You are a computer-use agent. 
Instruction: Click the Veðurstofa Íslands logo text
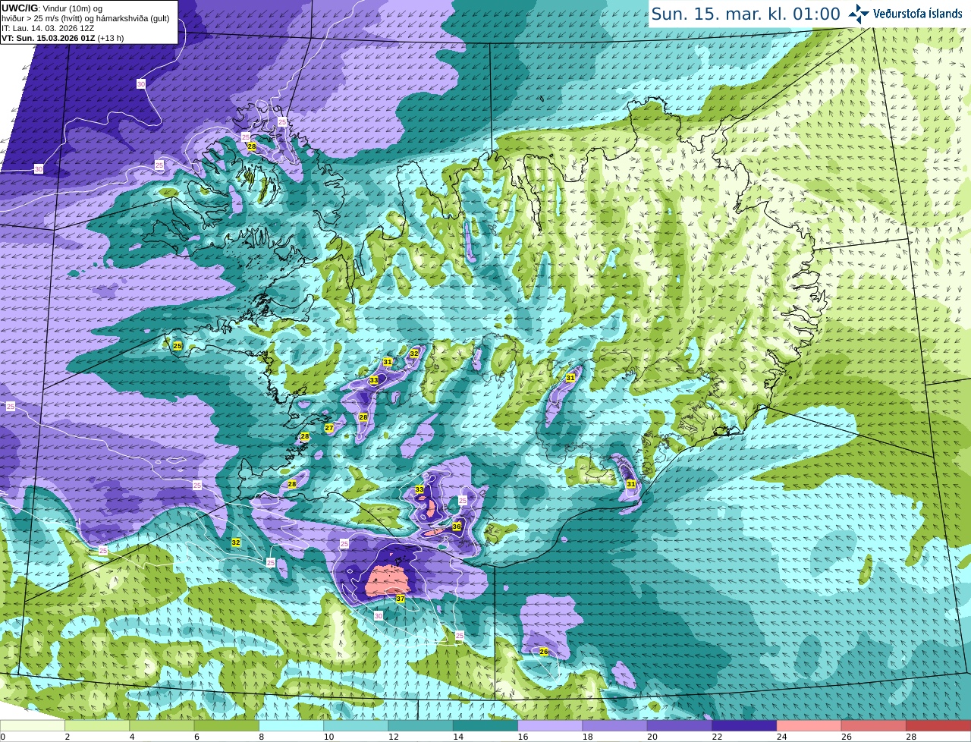tap(917, 14)
